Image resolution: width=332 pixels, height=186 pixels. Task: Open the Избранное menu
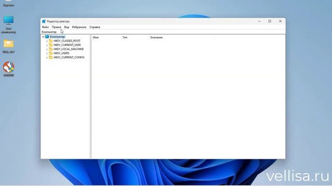79,27
